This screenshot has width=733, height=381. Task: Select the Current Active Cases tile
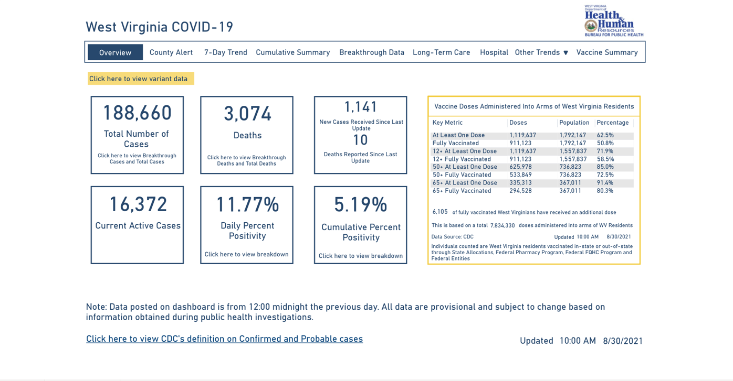coord(137,225)
